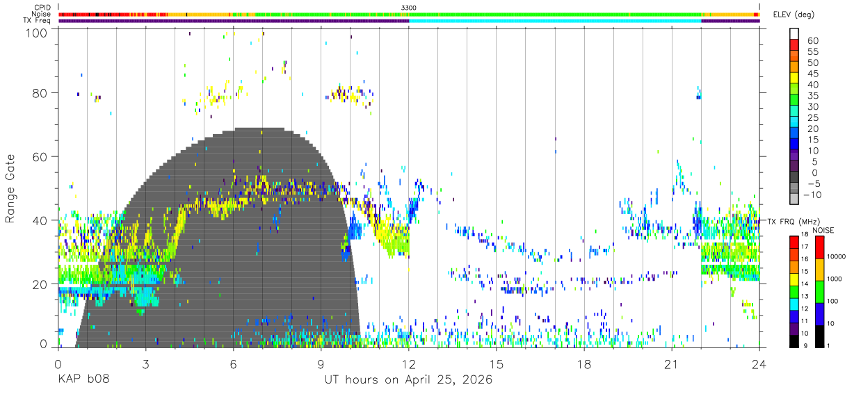Click the -10 tick on elevation colorbar
This screenshot has height=394, width=854.
(x=812, y=195)
